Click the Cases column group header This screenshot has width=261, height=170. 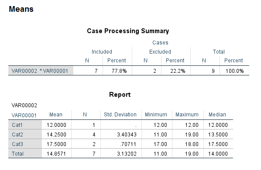point(160,43)
